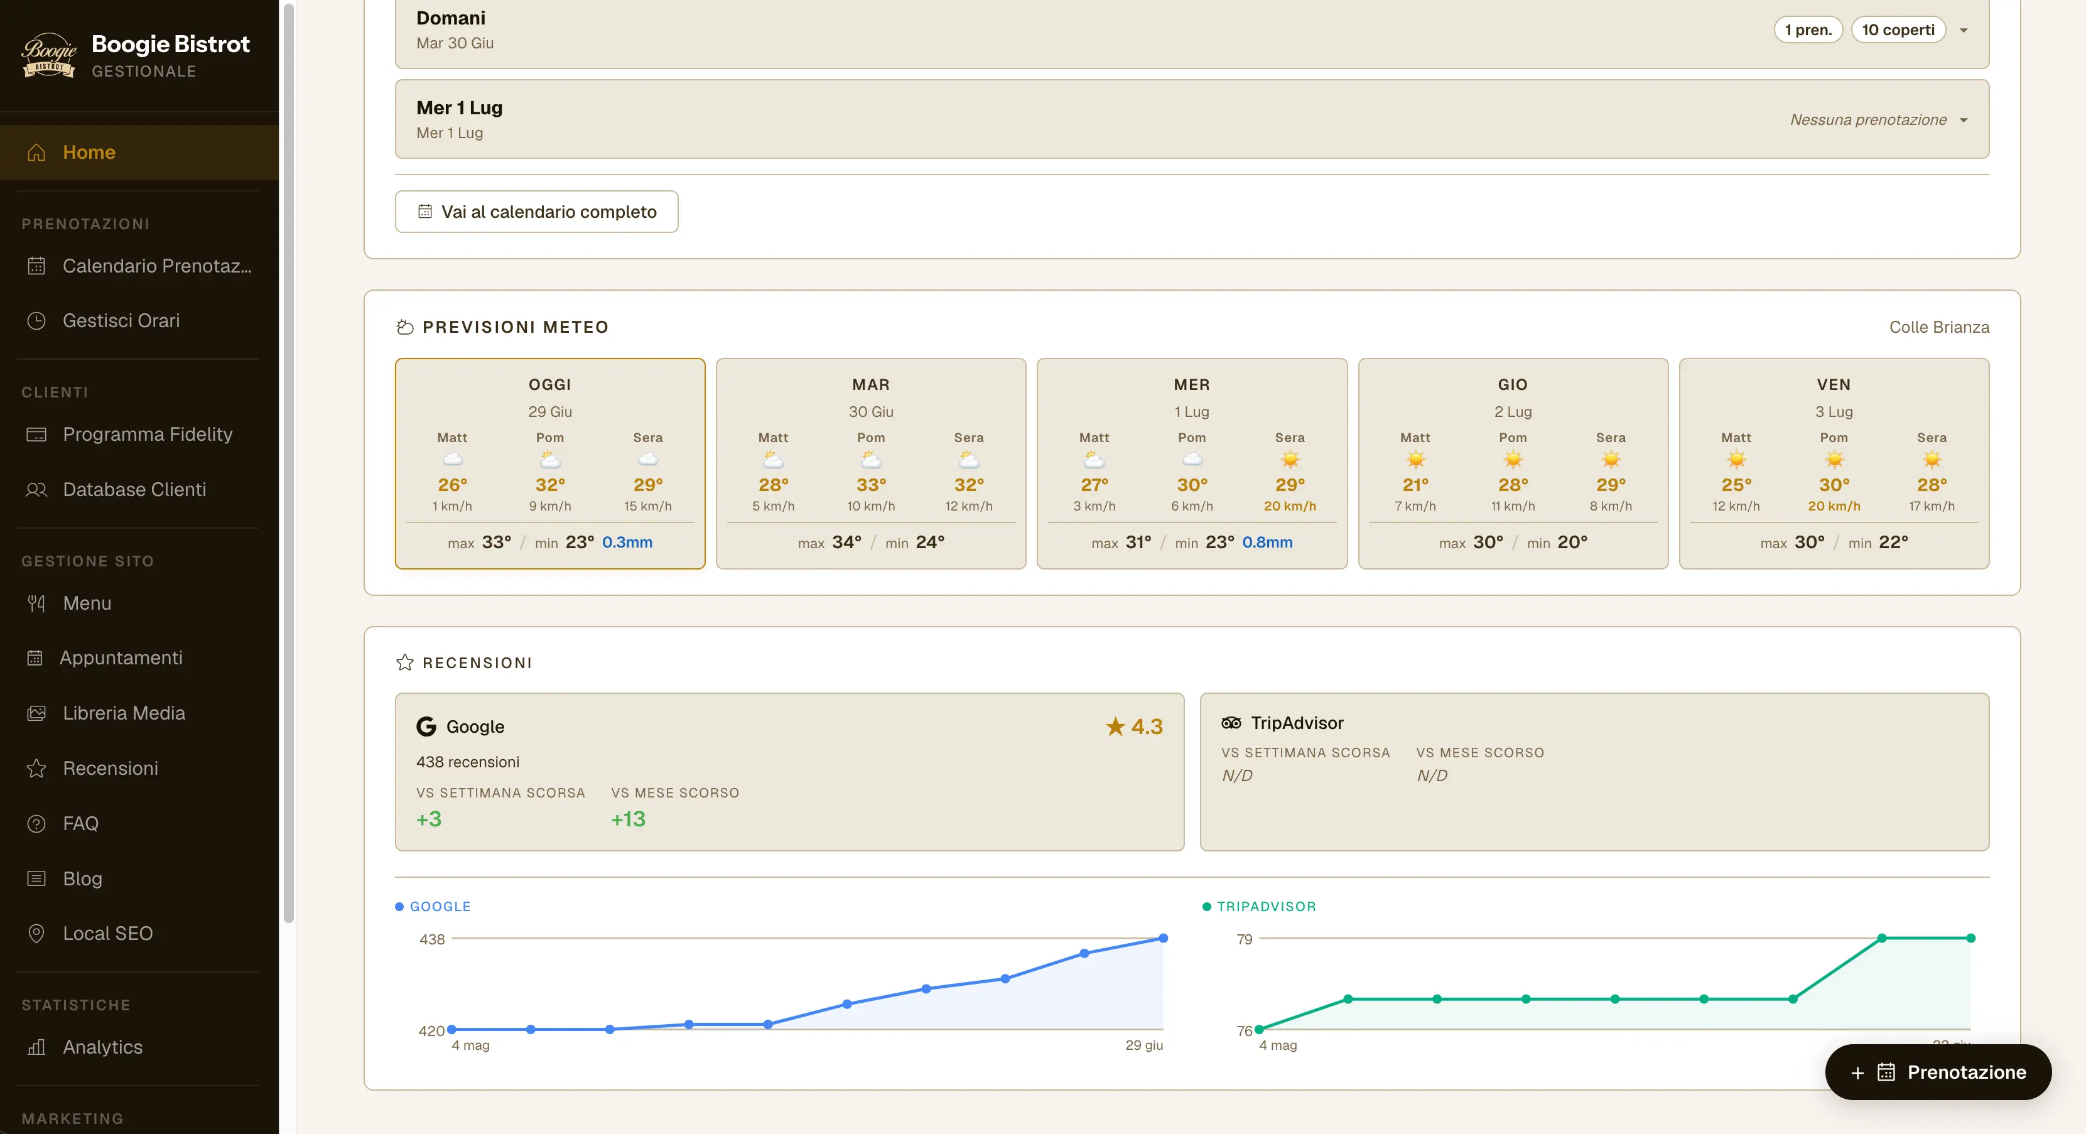Screen dimensions: 2086x1134
Task: Click the Recensioni section star icon
Action: [x=405, y=662]
